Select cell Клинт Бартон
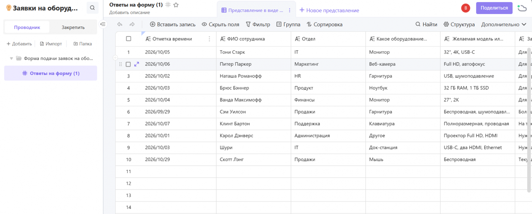Screen dimensions: 532x214 click(x=253, y=124)
